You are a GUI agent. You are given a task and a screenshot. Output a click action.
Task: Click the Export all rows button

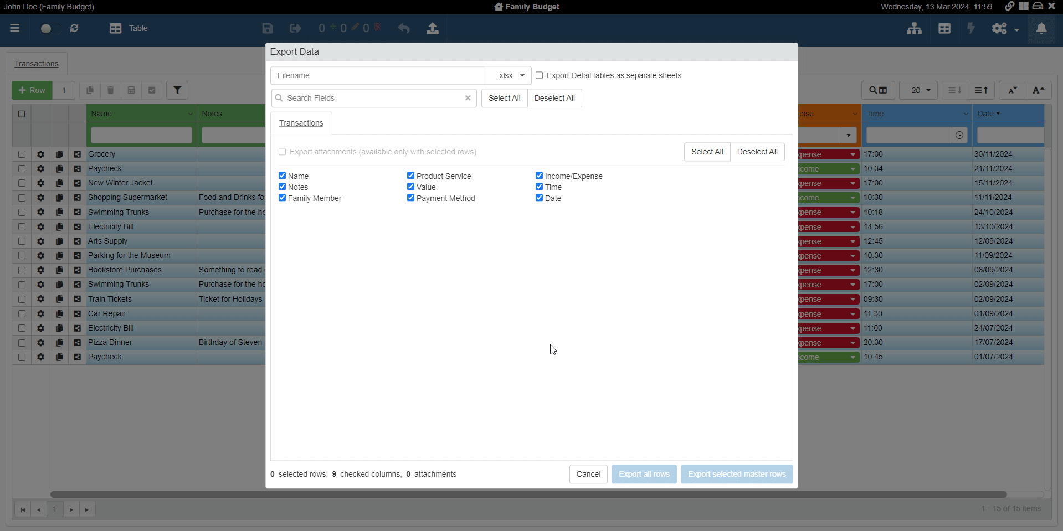point(644,474)
